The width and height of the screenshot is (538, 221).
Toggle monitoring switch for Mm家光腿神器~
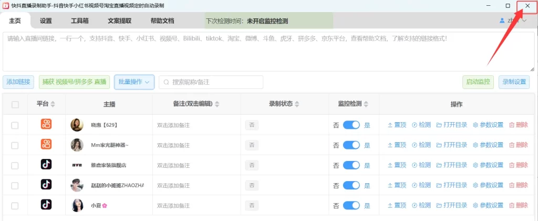[x=351, y=145]
